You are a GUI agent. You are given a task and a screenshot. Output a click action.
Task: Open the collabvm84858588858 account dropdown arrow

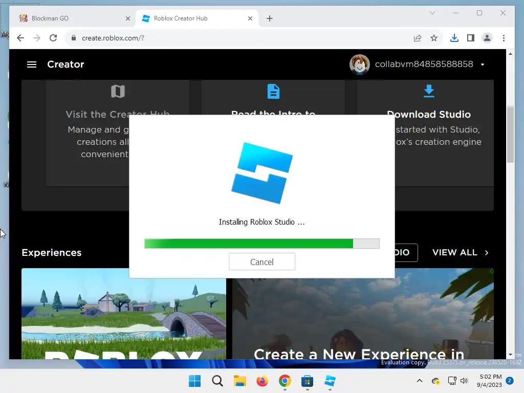coord(483,64)
